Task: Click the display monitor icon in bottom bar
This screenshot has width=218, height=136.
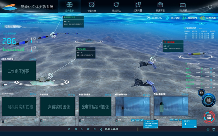Action: coord(214,129)
